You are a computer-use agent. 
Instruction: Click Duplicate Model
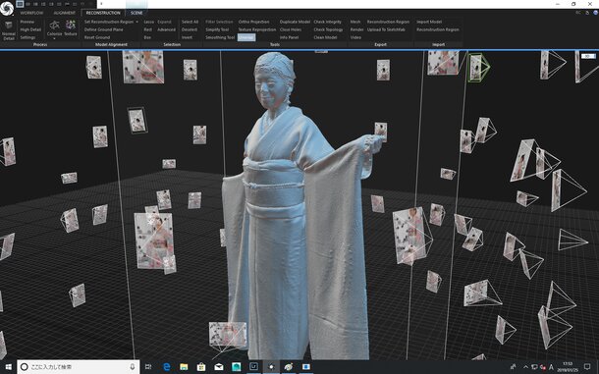(x=295, y=22)
